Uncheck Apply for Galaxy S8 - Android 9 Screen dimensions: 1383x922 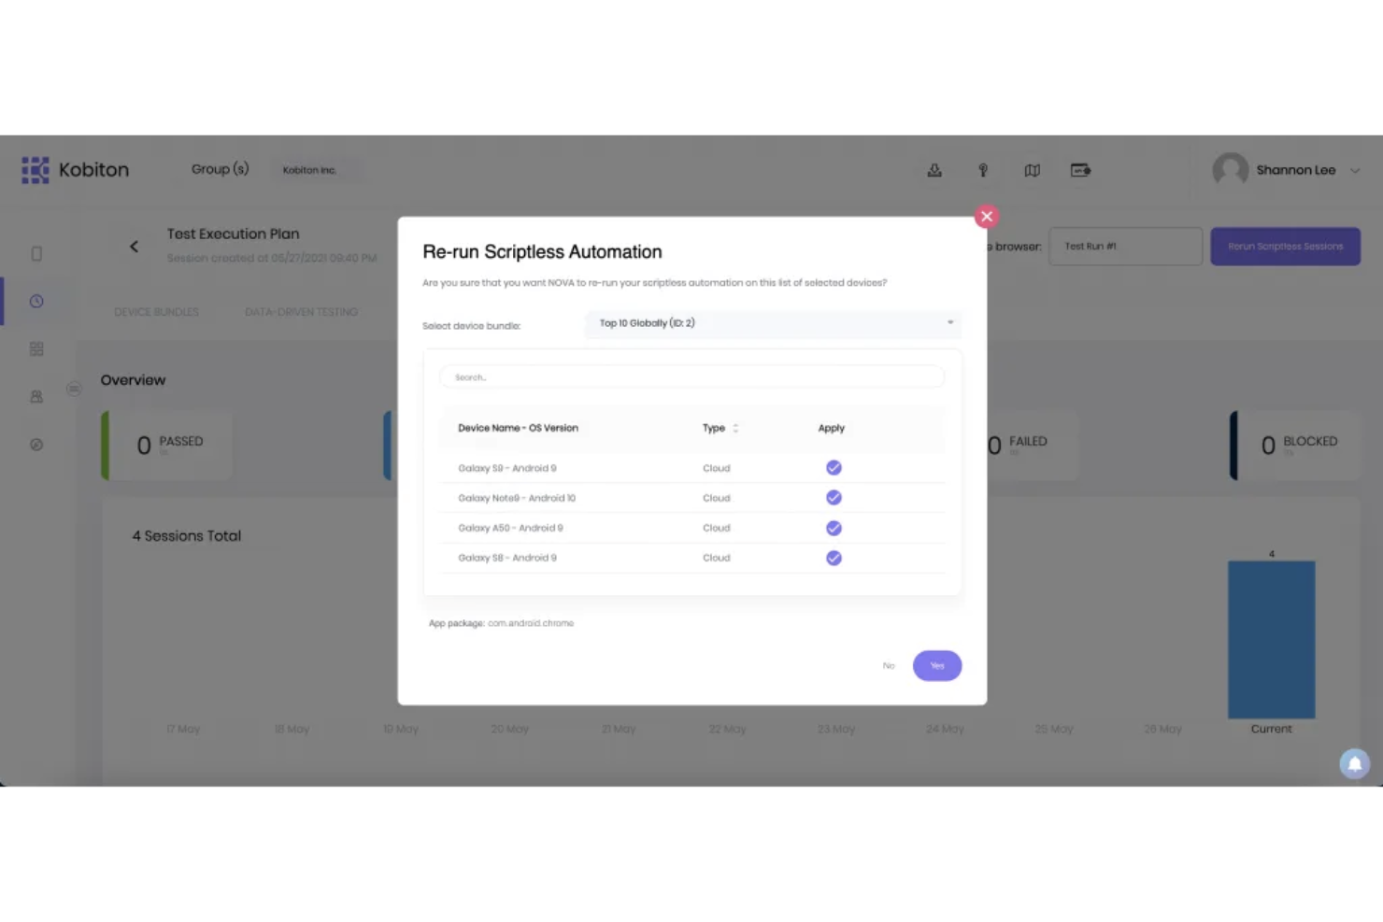point(834,558)
